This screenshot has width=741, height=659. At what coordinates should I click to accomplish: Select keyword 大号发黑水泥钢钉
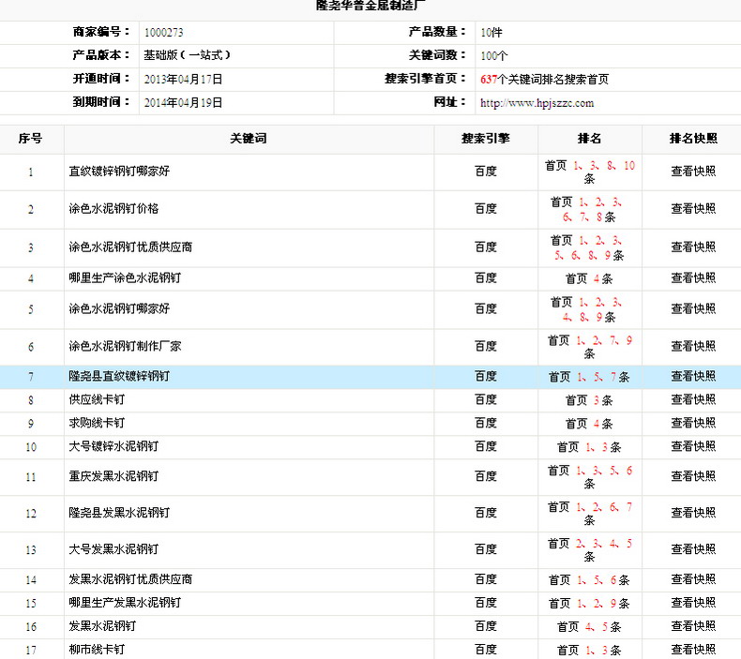click(113, 549)
